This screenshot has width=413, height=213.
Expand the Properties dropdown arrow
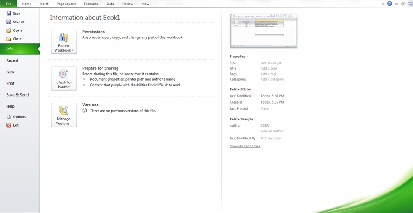click(247, 56)
